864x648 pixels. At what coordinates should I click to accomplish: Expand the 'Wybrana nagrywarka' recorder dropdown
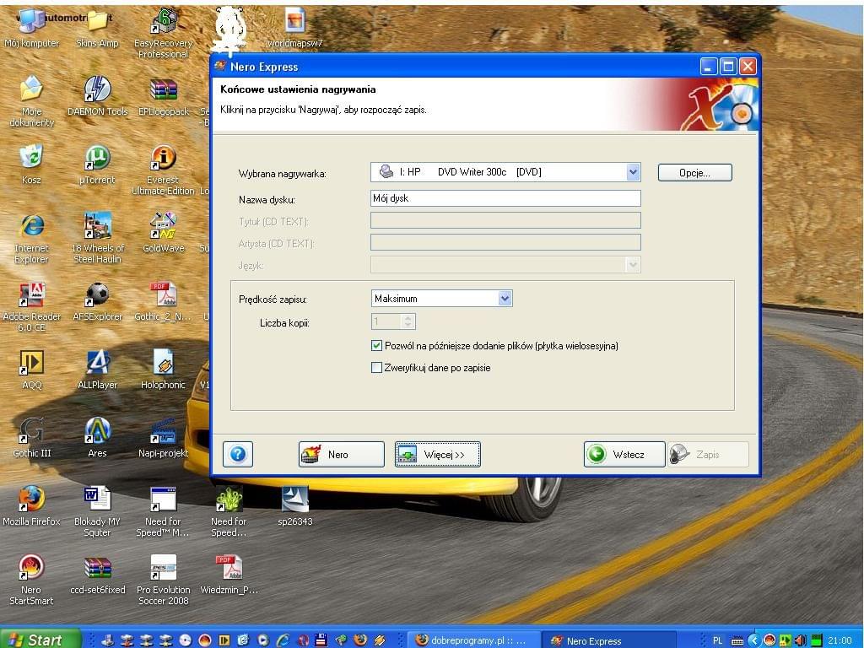pos(633,172)
